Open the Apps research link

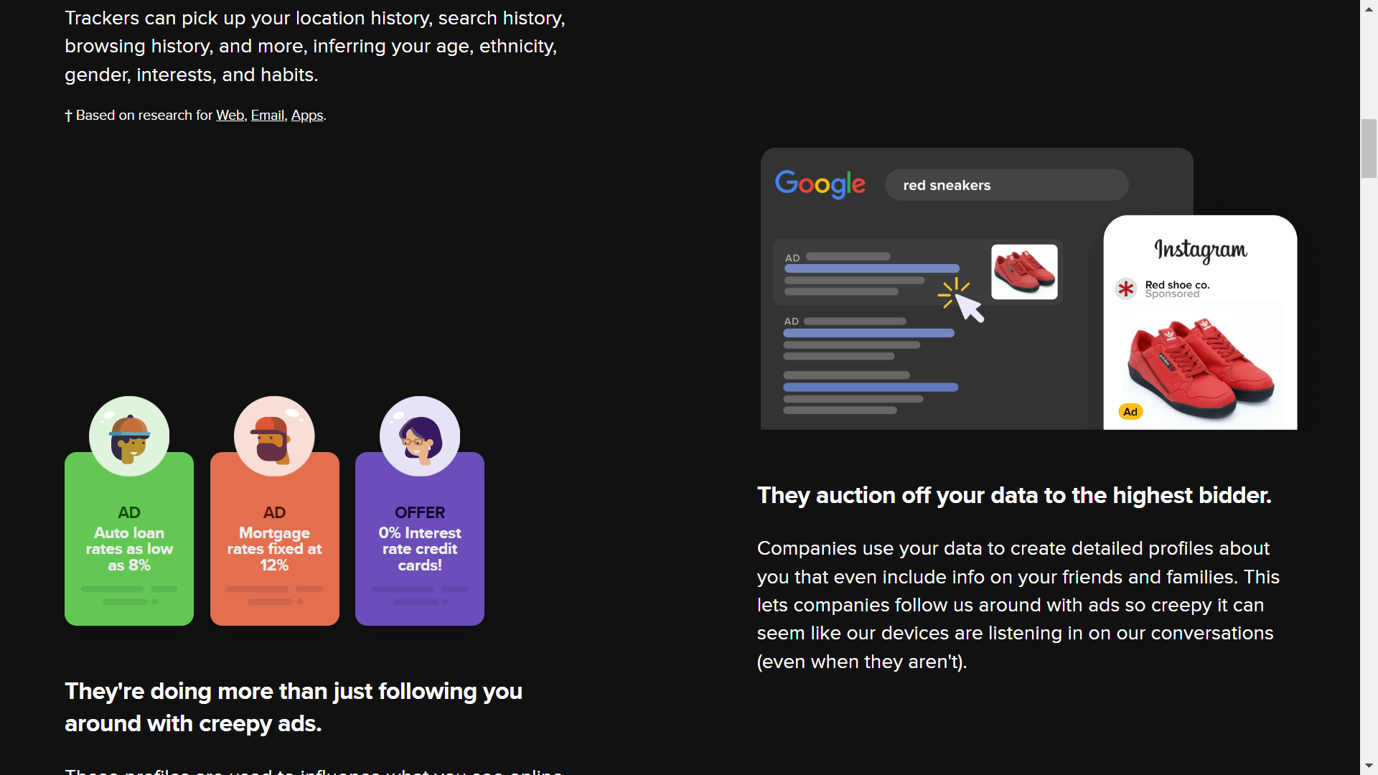pos(307,116)
